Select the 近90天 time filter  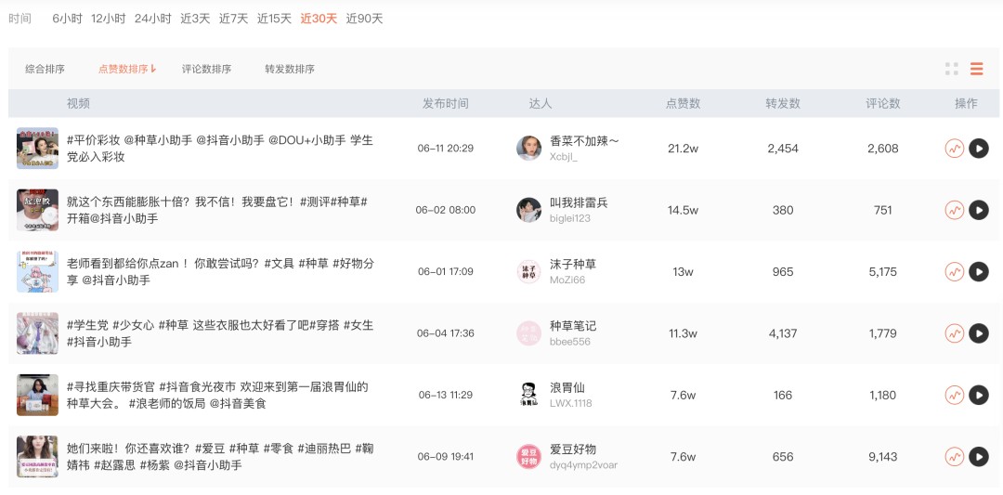tap(365, 19)
